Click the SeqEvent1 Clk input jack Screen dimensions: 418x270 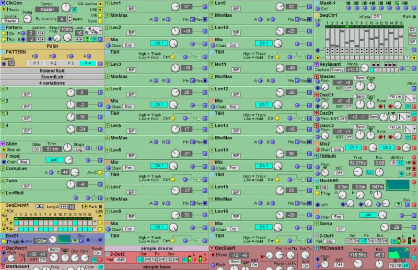pyautogui.click(x=4, y=211)
